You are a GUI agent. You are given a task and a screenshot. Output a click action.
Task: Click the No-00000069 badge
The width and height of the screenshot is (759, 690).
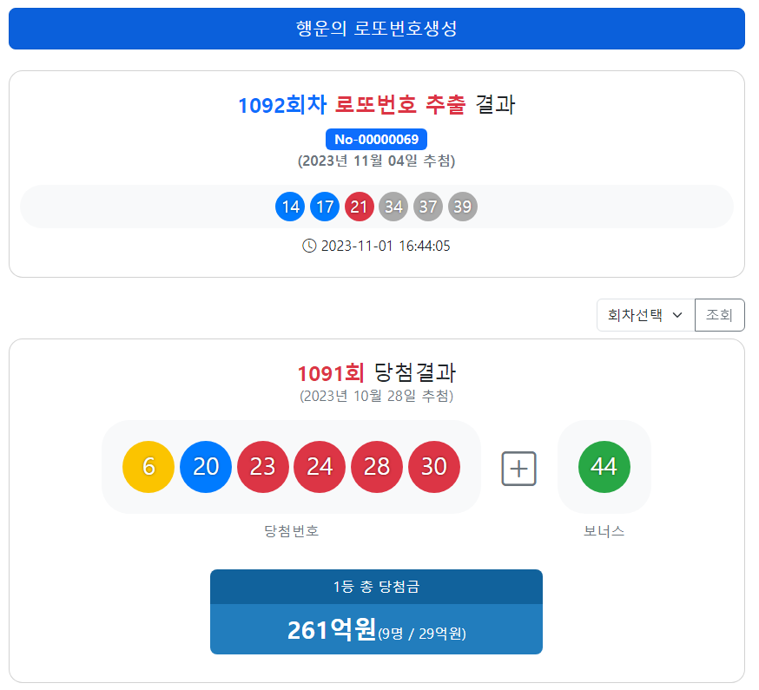coord(376,139)
